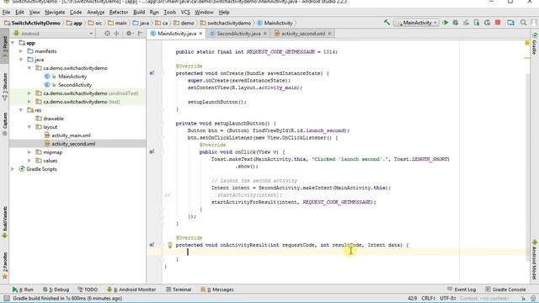Click CRLF line separator in status bar

429,299
